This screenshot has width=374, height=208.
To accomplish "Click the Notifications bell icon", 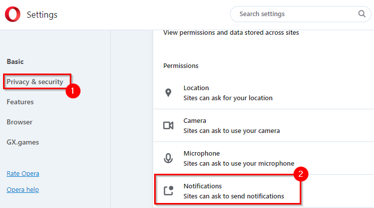I will point(168,191).
